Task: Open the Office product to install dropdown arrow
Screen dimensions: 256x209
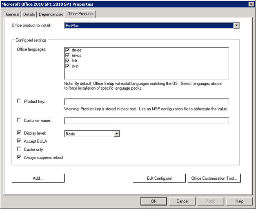Action: [x=236, y=26]
